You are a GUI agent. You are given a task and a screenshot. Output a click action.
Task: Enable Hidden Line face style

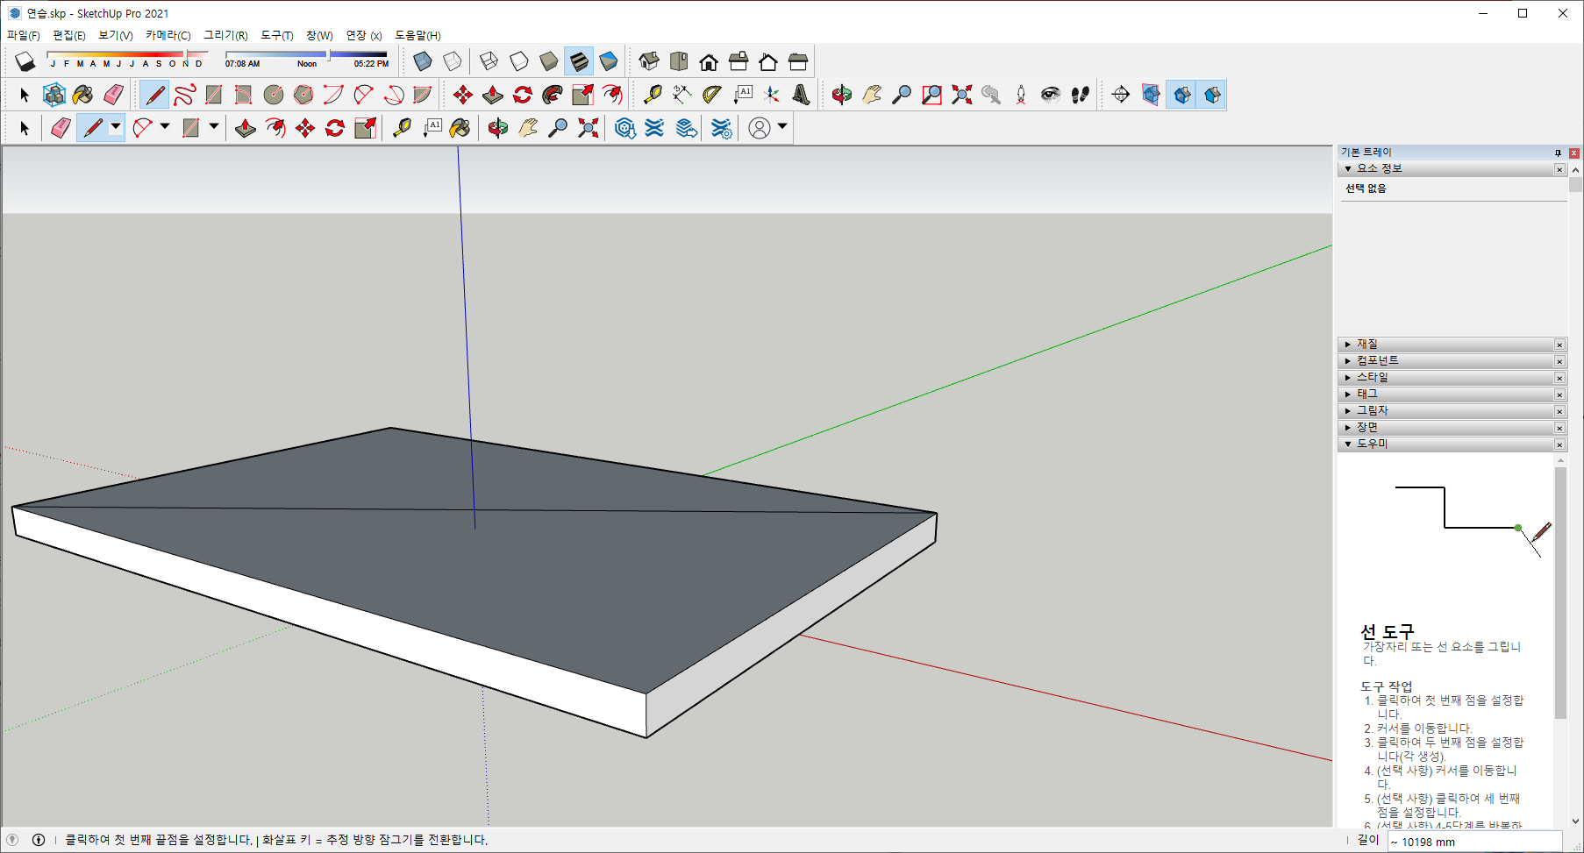pos(519,61)
